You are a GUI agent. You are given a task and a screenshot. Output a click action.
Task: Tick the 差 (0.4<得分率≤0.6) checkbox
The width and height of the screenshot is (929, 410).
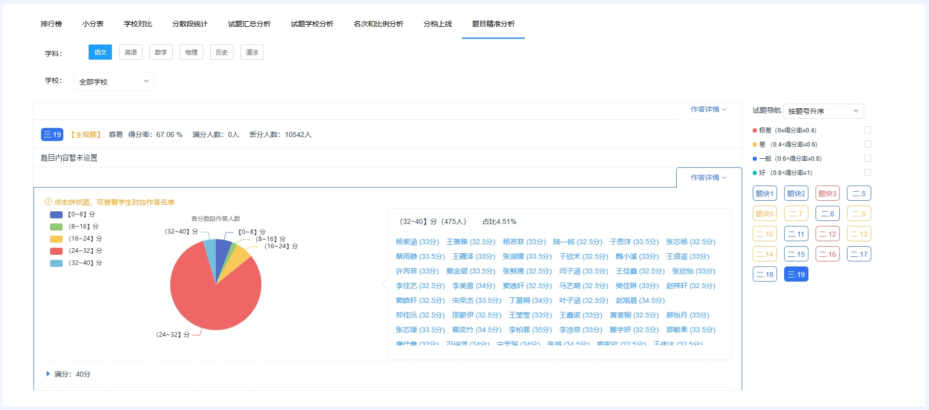click(x=868, y=144)
